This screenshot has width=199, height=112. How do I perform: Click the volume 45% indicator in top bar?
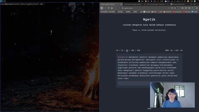click(153, 1)
